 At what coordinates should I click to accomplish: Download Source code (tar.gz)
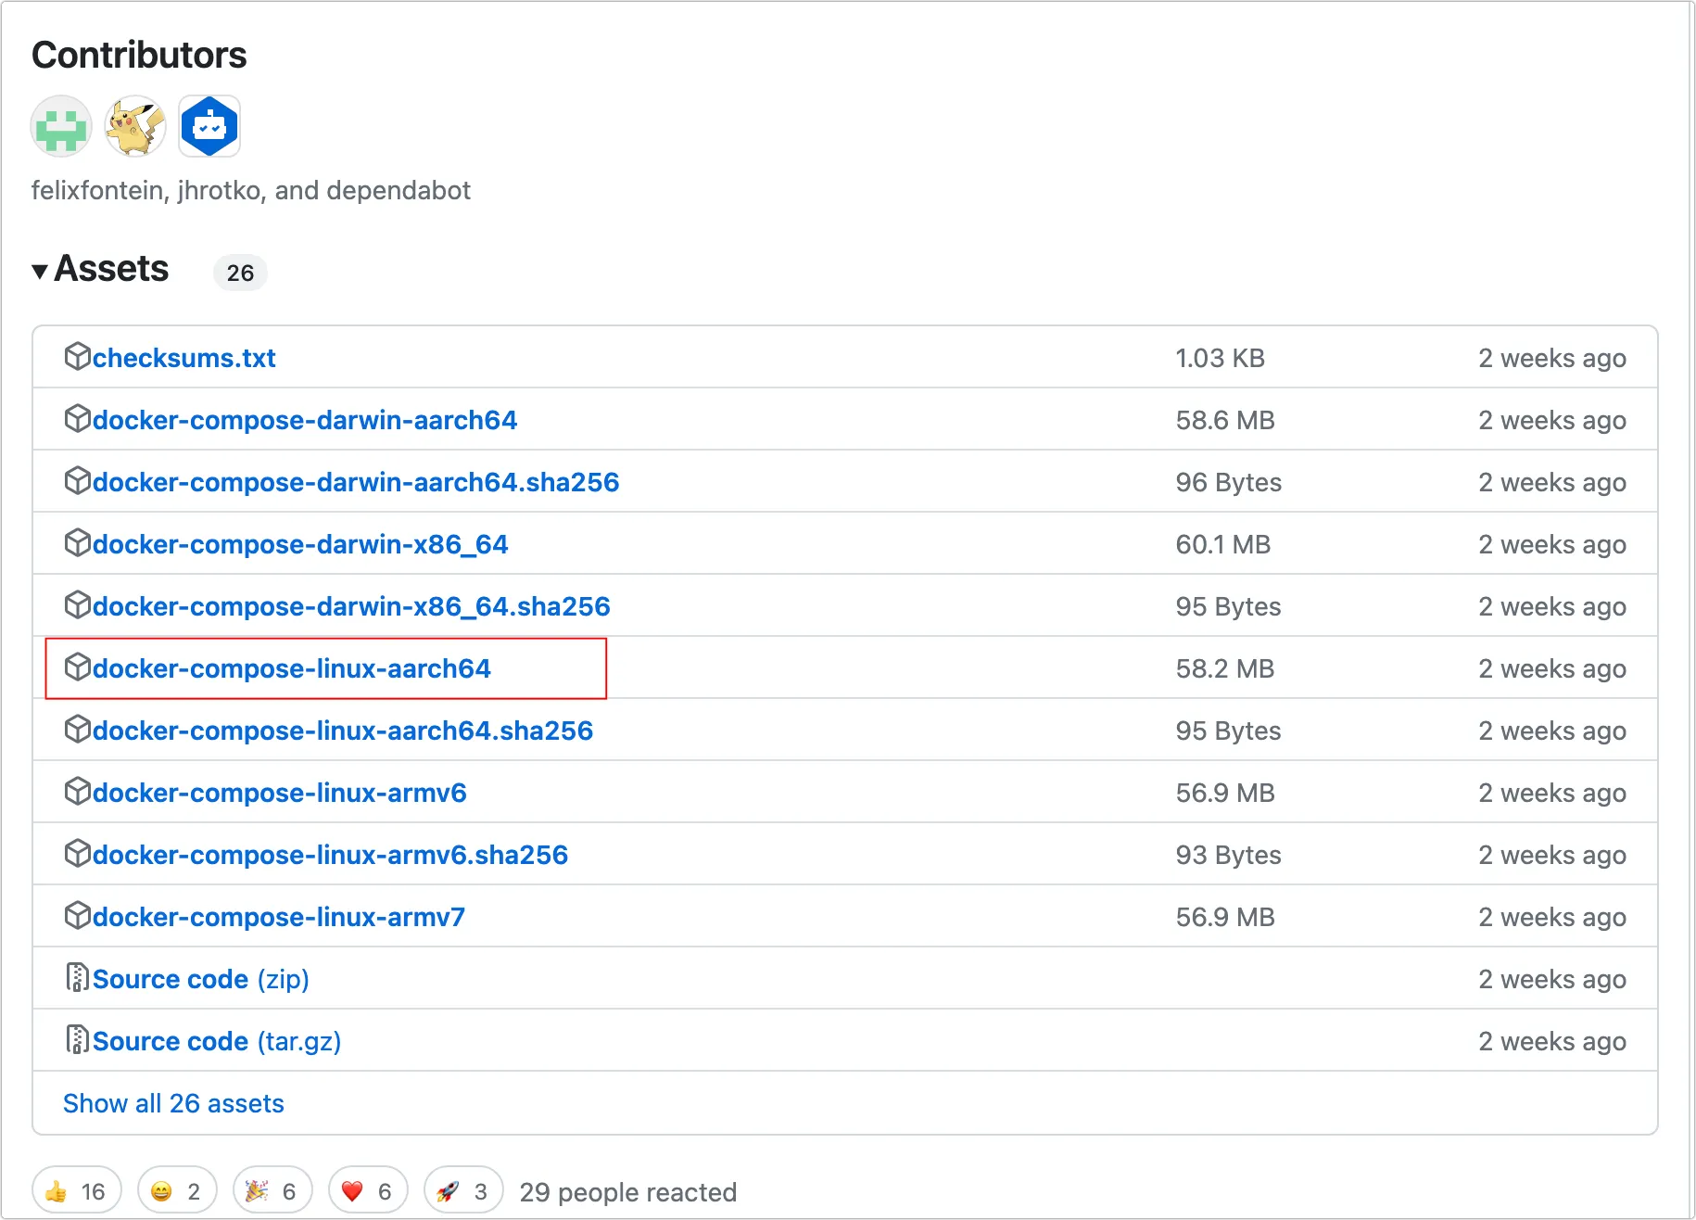217,1041
